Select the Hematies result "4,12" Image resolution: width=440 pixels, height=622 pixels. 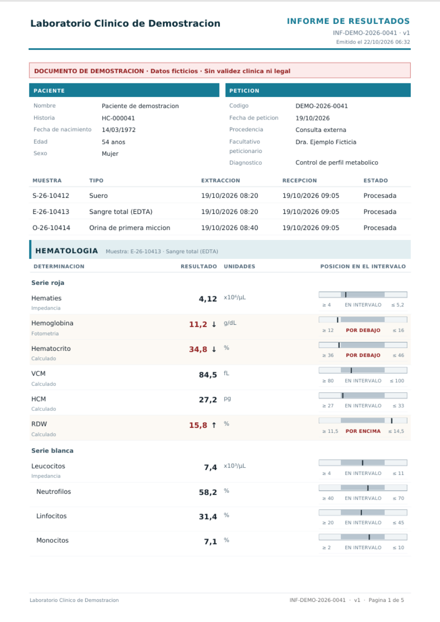coord(208,299)
